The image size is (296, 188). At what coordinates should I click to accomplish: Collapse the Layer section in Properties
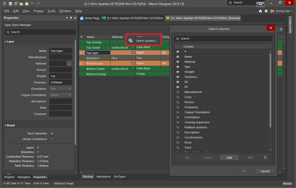pyautogui.click(x=6, y=42)
